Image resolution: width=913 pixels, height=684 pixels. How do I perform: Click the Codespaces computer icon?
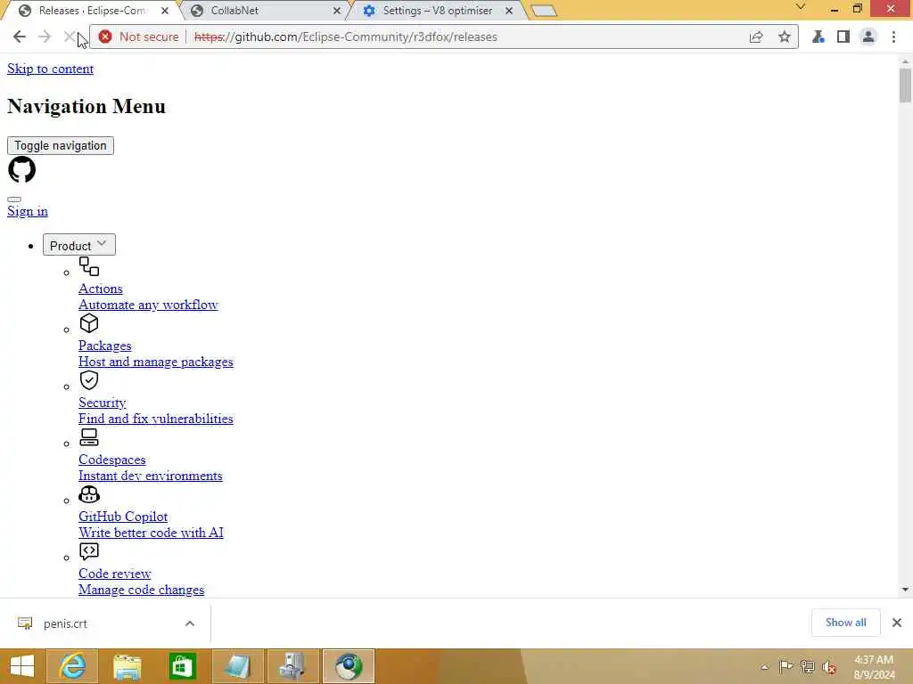coord(89,437)
